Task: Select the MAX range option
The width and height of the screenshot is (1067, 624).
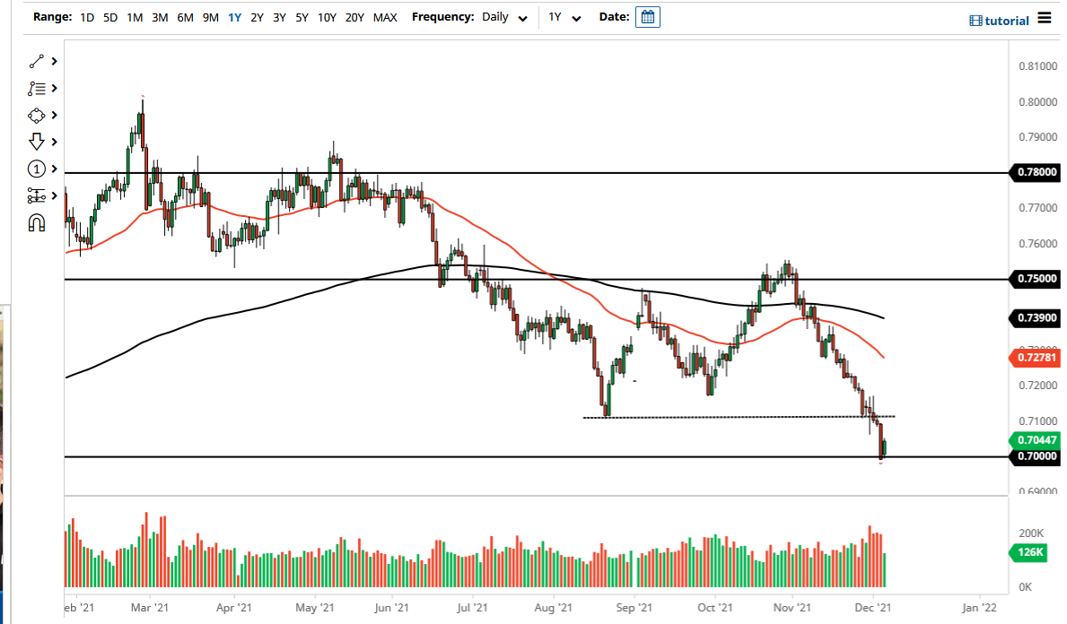Action: (385, 17)
